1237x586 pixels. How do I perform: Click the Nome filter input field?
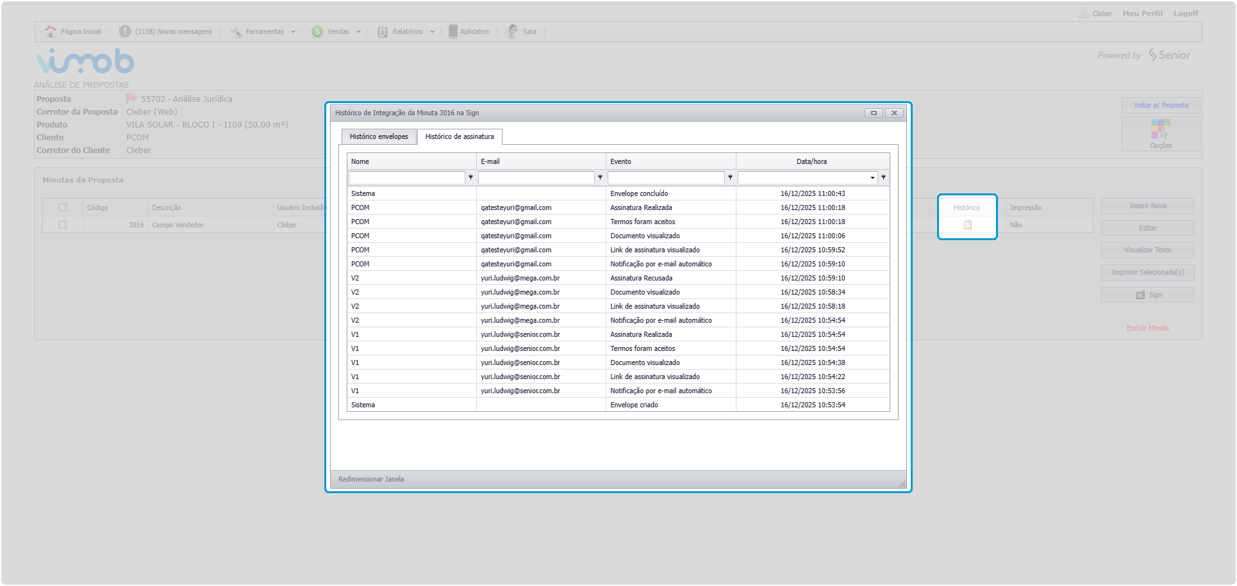(x=406, y=177)
